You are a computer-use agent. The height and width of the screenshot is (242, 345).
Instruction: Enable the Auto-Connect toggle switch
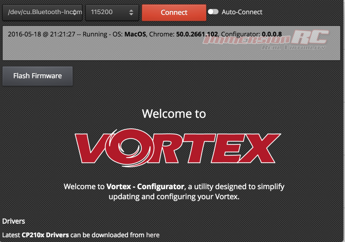213,11
